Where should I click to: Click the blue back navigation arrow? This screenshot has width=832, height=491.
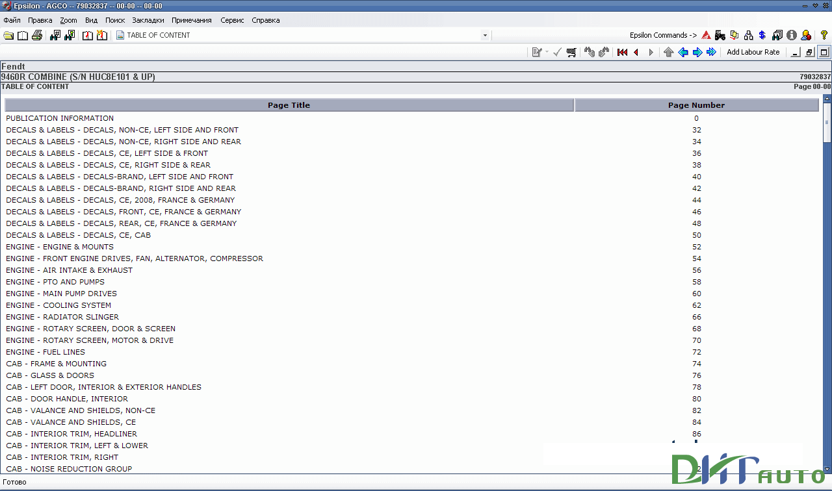tap(683, 52)
